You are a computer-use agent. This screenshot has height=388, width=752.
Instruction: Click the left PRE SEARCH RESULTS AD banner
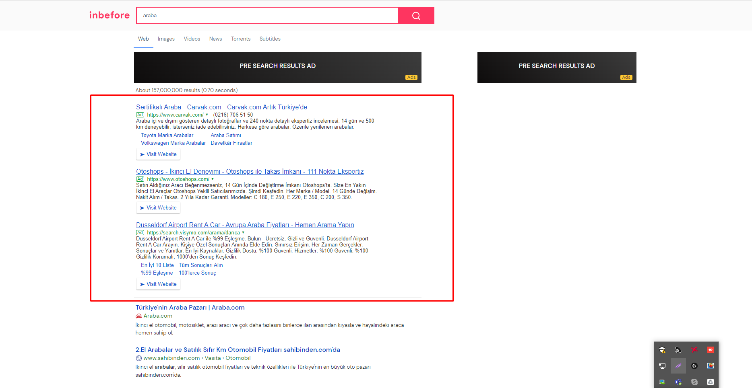coord(278,68)
